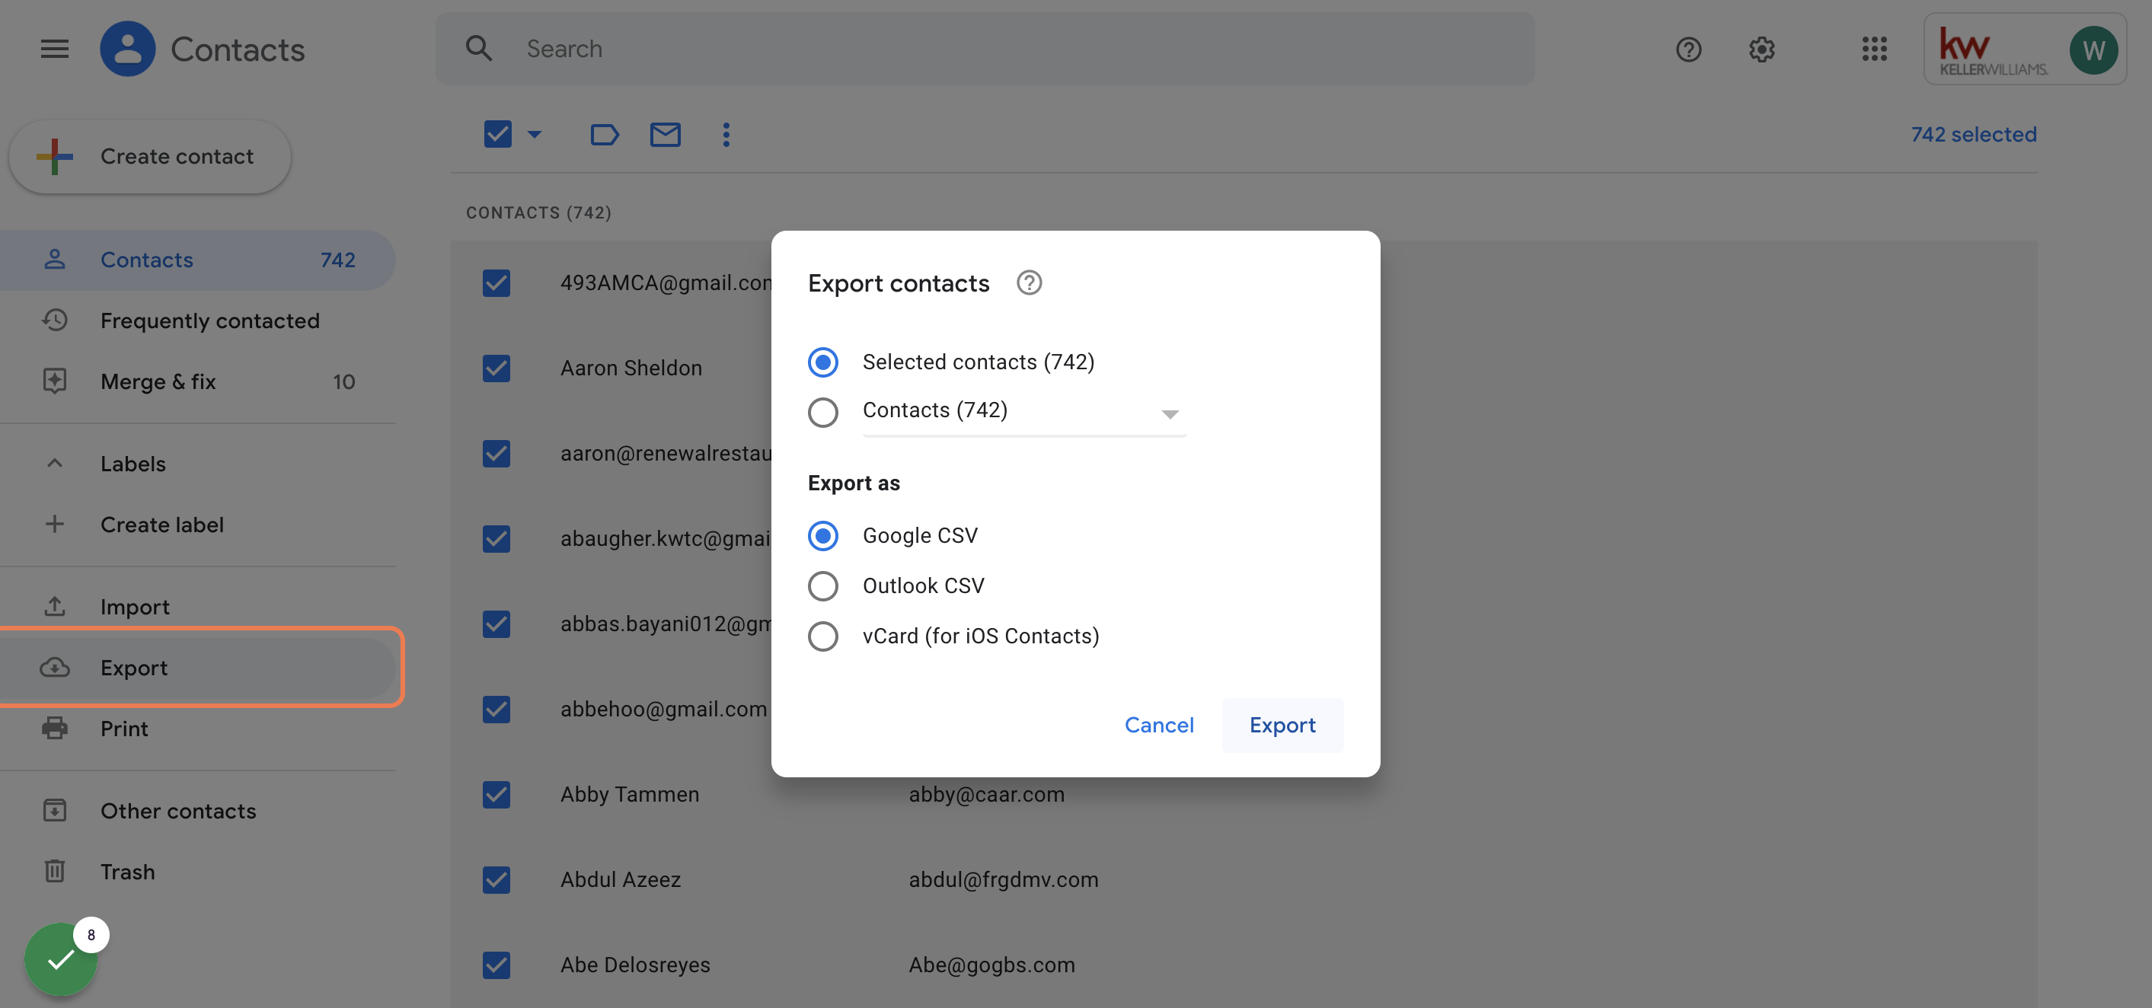Click the Export button in dialog
This screenshot has height=1008, width=2152.
1282,725
